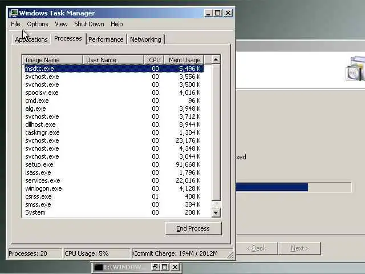This screenshot has width=365, height=274.
Task: Minimize the Windows Task Manager window
Action: point(208,13)
